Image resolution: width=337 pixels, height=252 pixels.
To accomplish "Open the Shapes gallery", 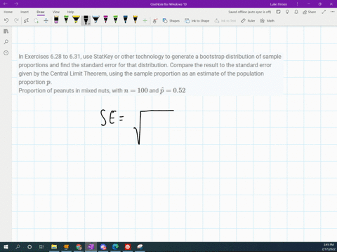I will (171, 21).
